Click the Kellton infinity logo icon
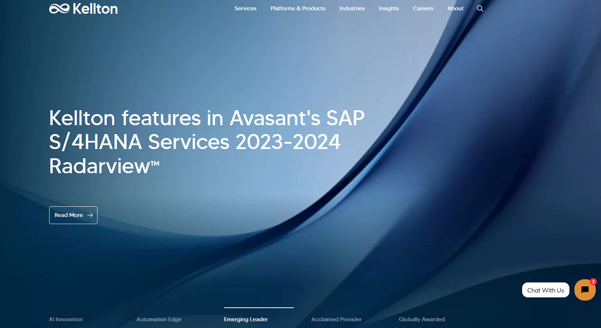 59,9
